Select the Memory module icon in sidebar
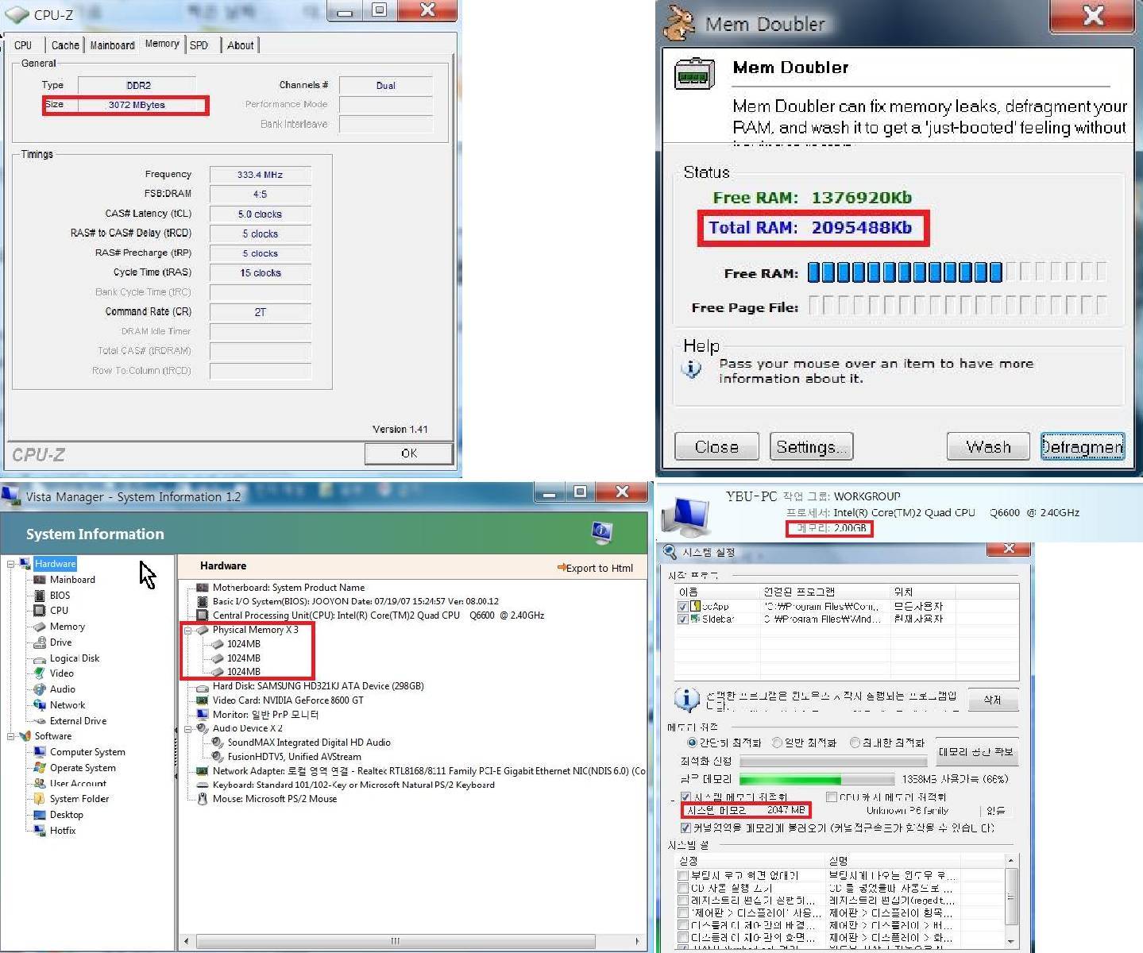The image size is (1143, 953). [39, 627]
